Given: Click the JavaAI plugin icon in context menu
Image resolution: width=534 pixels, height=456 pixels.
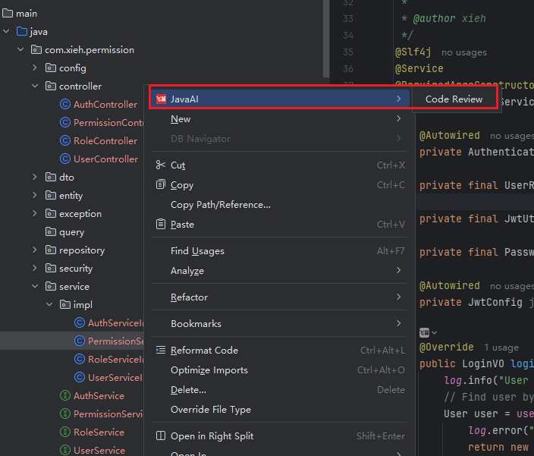Looking at the screenshot, I should pyautogui.click(x=160, y=99).
